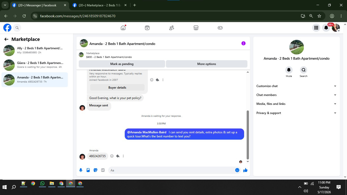Viewport: 347px width, 195px height.
Task: Open the Marketplace storefront icon
Action: click(x=196, y=28)
